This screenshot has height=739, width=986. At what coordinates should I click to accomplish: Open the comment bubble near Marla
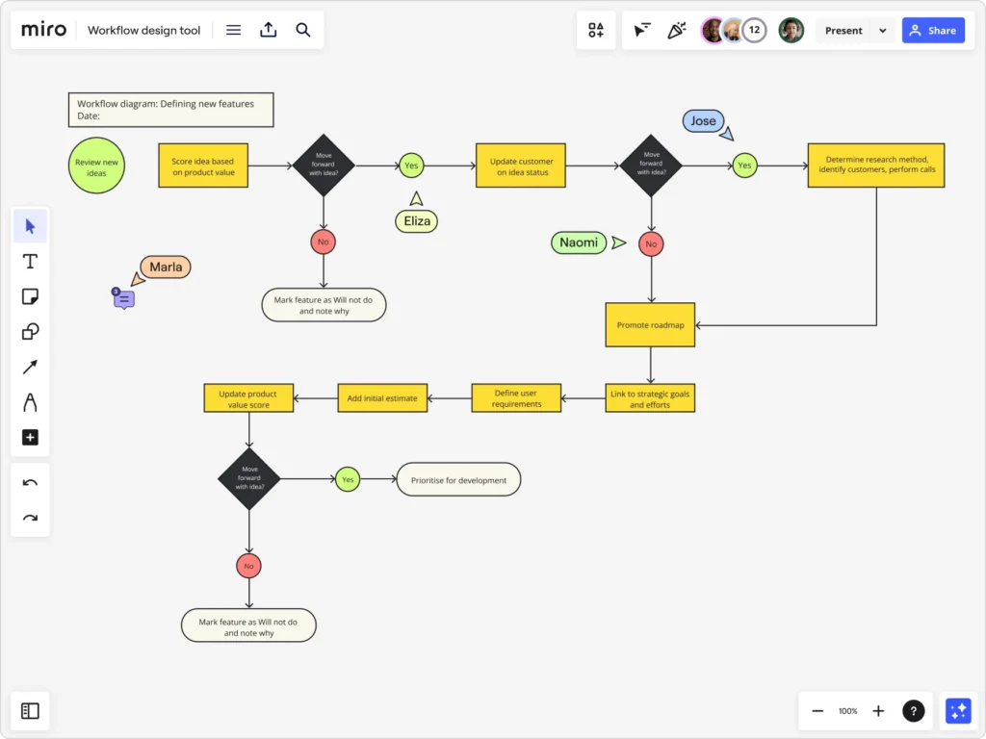click(x=123, y=299)
